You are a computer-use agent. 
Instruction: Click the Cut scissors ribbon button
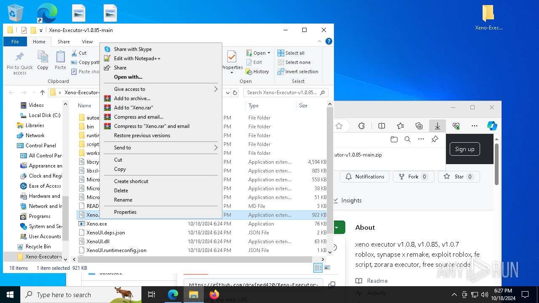tap(79, 53)
